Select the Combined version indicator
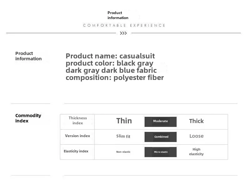The image size is (247, 188). 160,137
